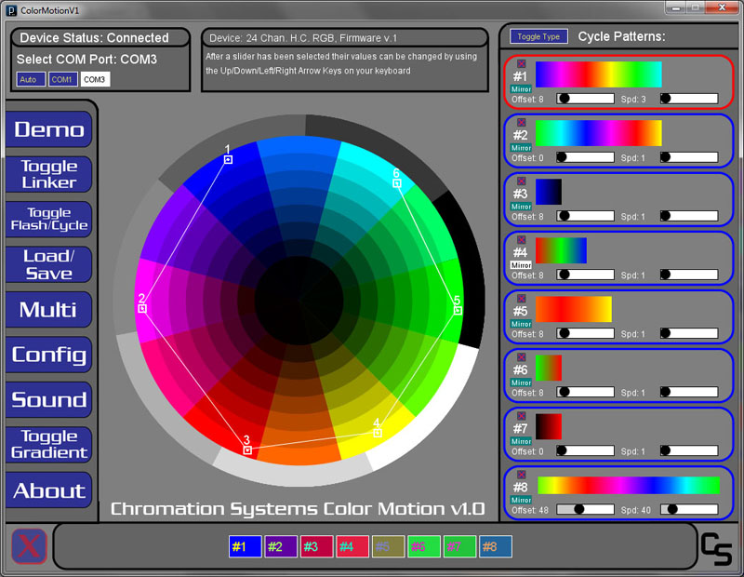Remove pattern #3 with its X icon

tap(521, 181)
